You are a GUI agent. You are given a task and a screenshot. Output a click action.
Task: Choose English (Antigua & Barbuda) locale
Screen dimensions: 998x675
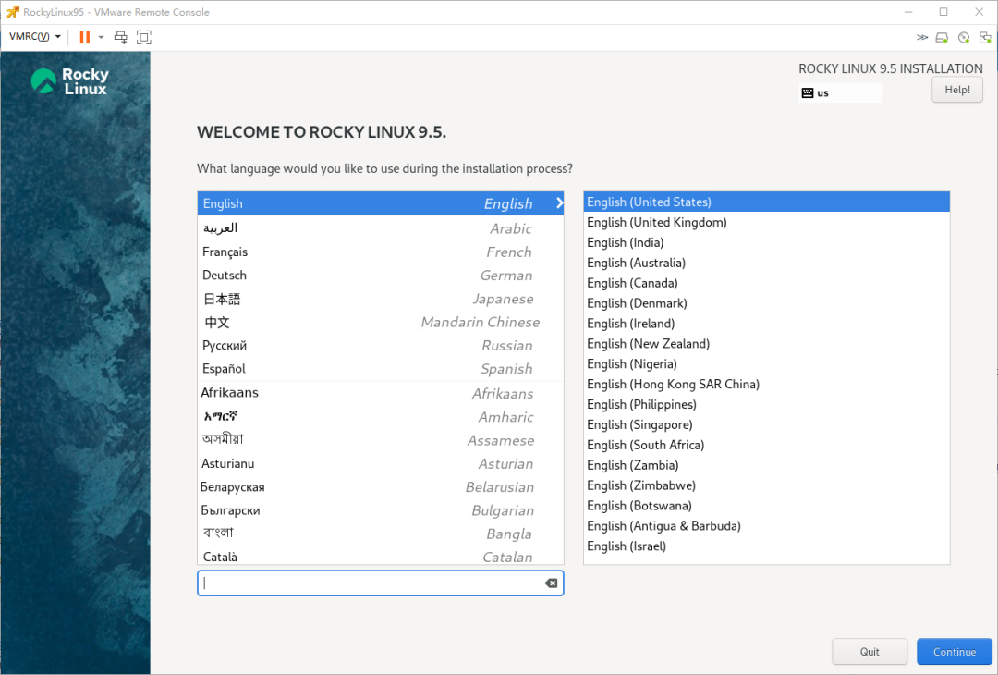click(x=766, y=526)
